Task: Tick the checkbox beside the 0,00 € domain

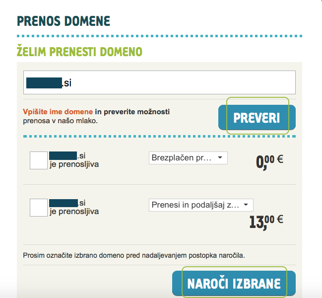Action: (x=39, y=160)
